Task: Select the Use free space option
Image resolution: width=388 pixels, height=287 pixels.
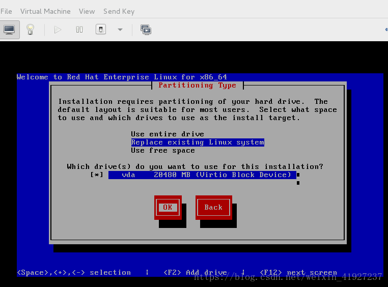Action: [x=163, y=151]
